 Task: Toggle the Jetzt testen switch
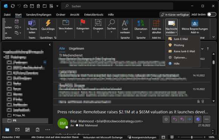[x=211, y=14]
